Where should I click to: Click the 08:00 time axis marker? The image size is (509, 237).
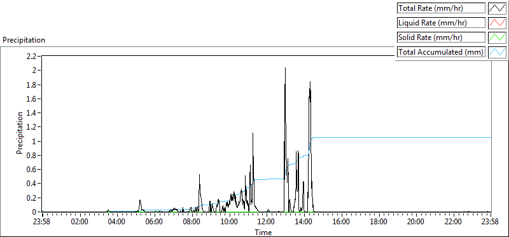(x=192, y=222)
